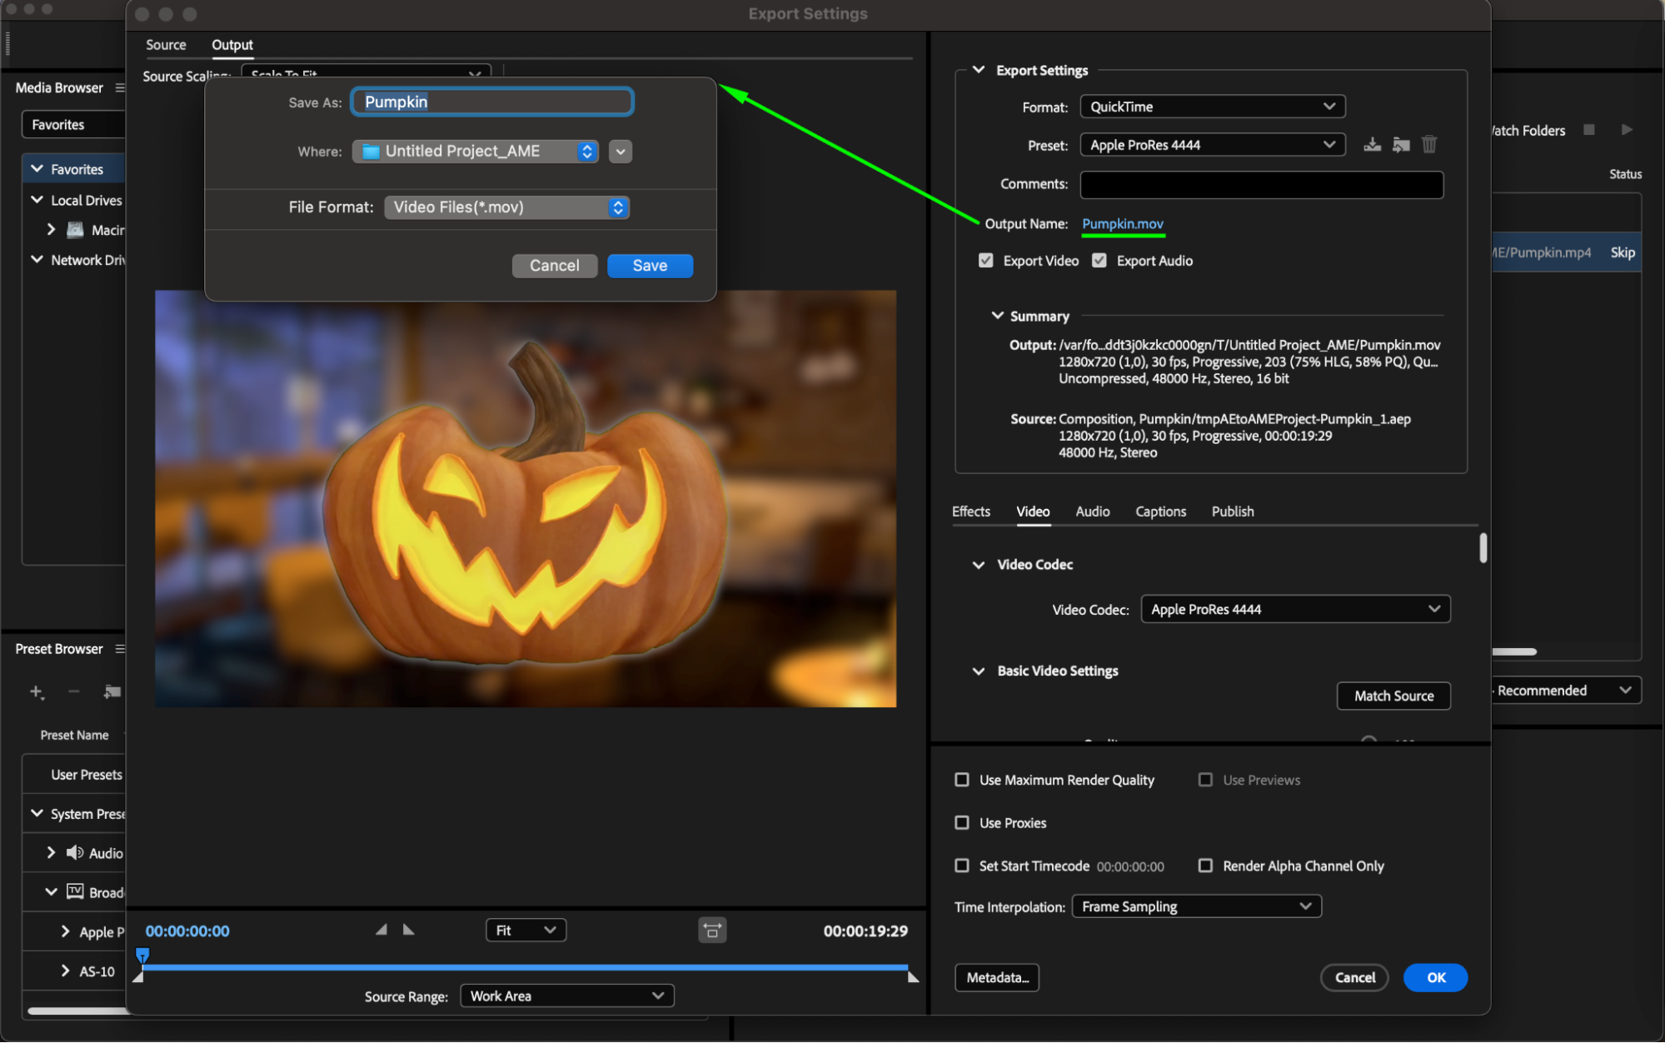
Task: Click the add preset plus icon
Action: pyautogui.click(x=36, y=691)
